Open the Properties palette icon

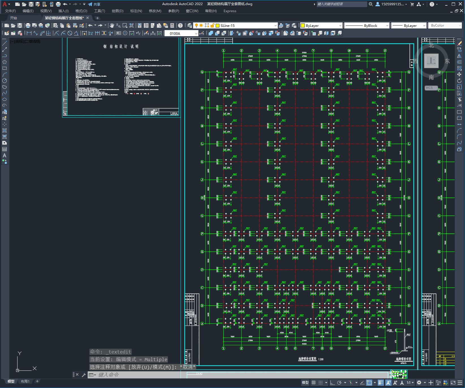click(x=139, y=25)
